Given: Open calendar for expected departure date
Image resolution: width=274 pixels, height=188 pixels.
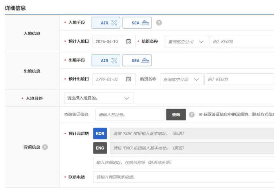Looking at the screenshot, I should [128, 79].
